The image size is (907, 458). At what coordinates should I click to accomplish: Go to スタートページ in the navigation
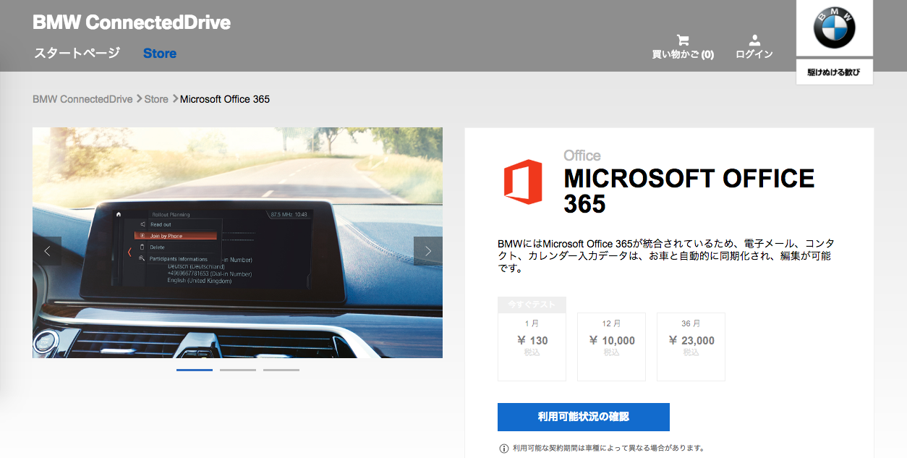coord(77,54)
